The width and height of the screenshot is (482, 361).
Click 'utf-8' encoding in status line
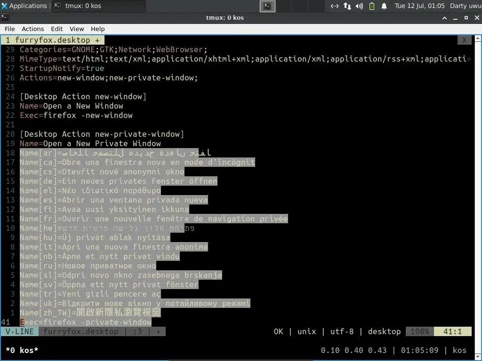pyautogui.click(x=342, y=331)
